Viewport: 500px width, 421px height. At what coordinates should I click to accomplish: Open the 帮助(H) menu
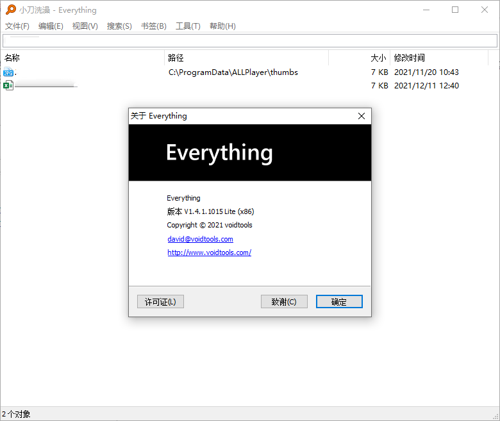[x=222, y=26]
